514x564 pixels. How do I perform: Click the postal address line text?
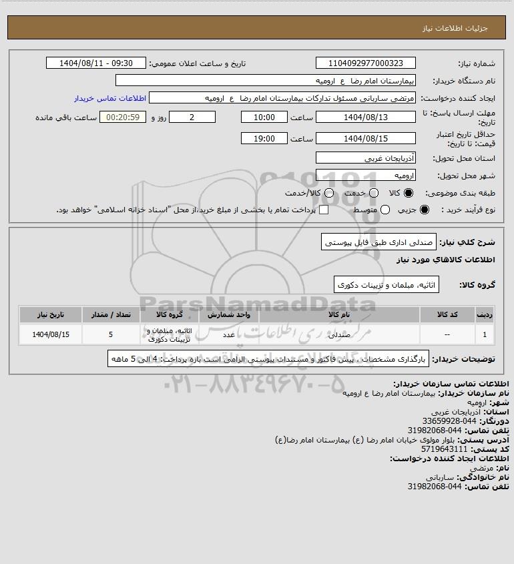tap(364, 440)
